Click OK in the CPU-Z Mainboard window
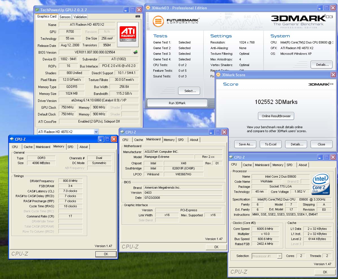338x279 pixels. click(x=216, y=247)
